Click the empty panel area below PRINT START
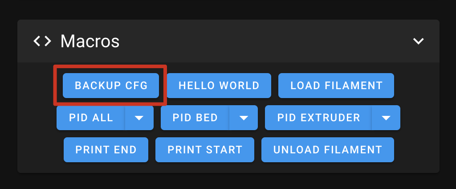This screenshot has width=456, height=189. click(205, 168)
